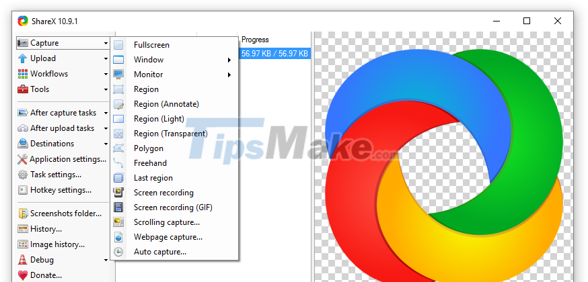Click the Screenshots folder icon
The height and width of the screenshot is (282, 588).
(x=23, y=214)
